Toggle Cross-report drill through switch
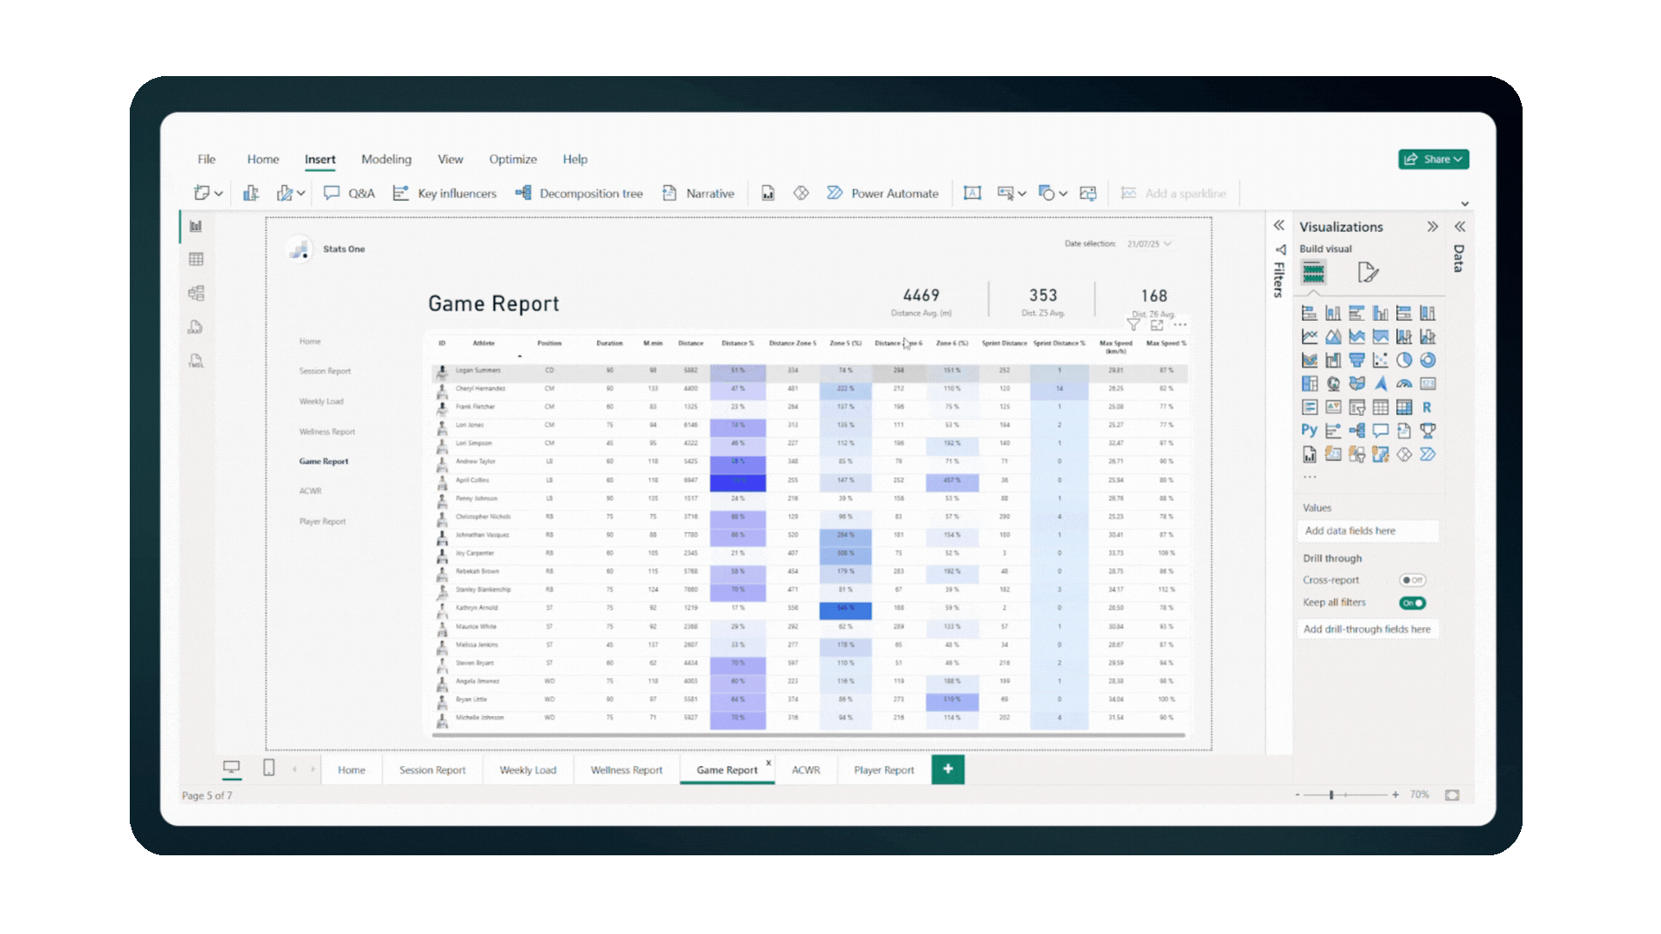Screen dimensions: 1661x934 [x=1412, y=580]
